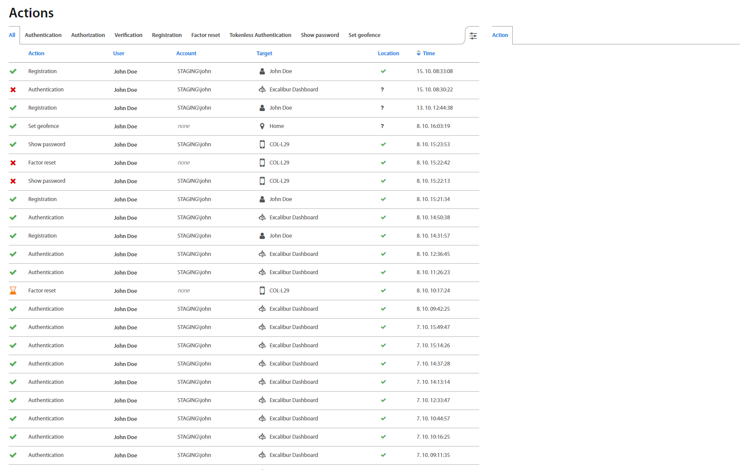Select the Tokenless Authentication tab
Screen dimensions: 748x470
click(260, 35)
